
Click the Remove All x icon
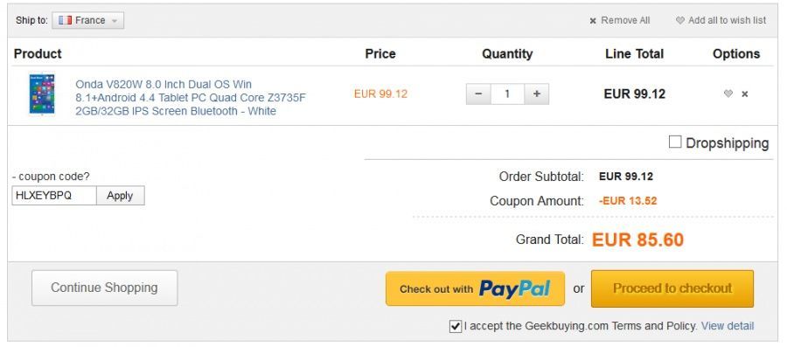click(x=593, y=21)
